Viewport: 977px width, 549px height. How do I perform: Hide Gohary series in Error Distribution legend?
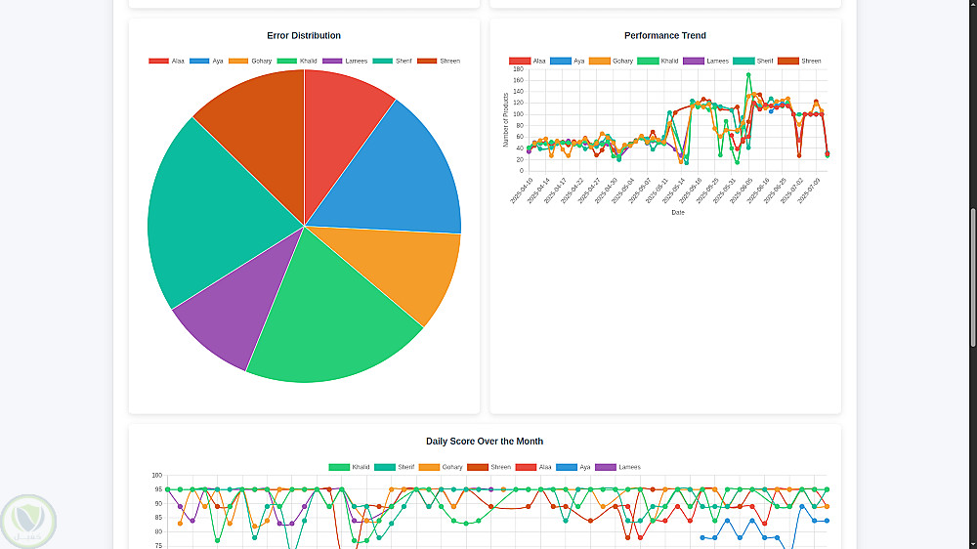[x=250, y=62]
